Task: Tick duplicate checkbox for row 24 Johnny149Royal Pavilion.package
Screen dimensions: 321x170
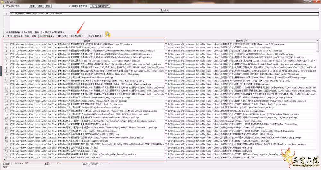Action: point(166,121)
